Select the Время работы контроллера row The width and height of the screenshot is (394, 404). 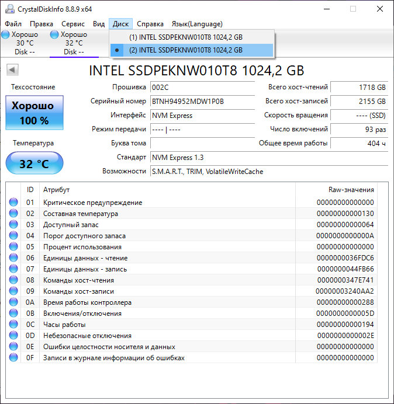pyautogui.click(x=192, y=302)
